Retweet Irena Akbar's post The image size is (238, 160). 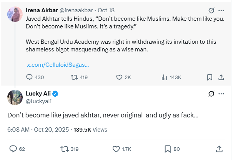click(75, 77)
